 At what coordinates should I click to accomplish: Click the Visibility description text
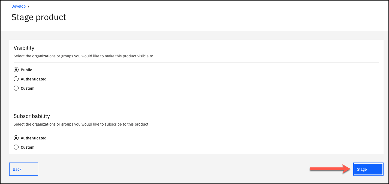[83, 56]
